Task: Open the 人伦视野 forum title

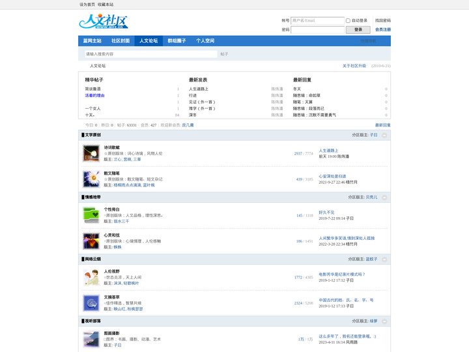Action: click(x=112, y=271)
